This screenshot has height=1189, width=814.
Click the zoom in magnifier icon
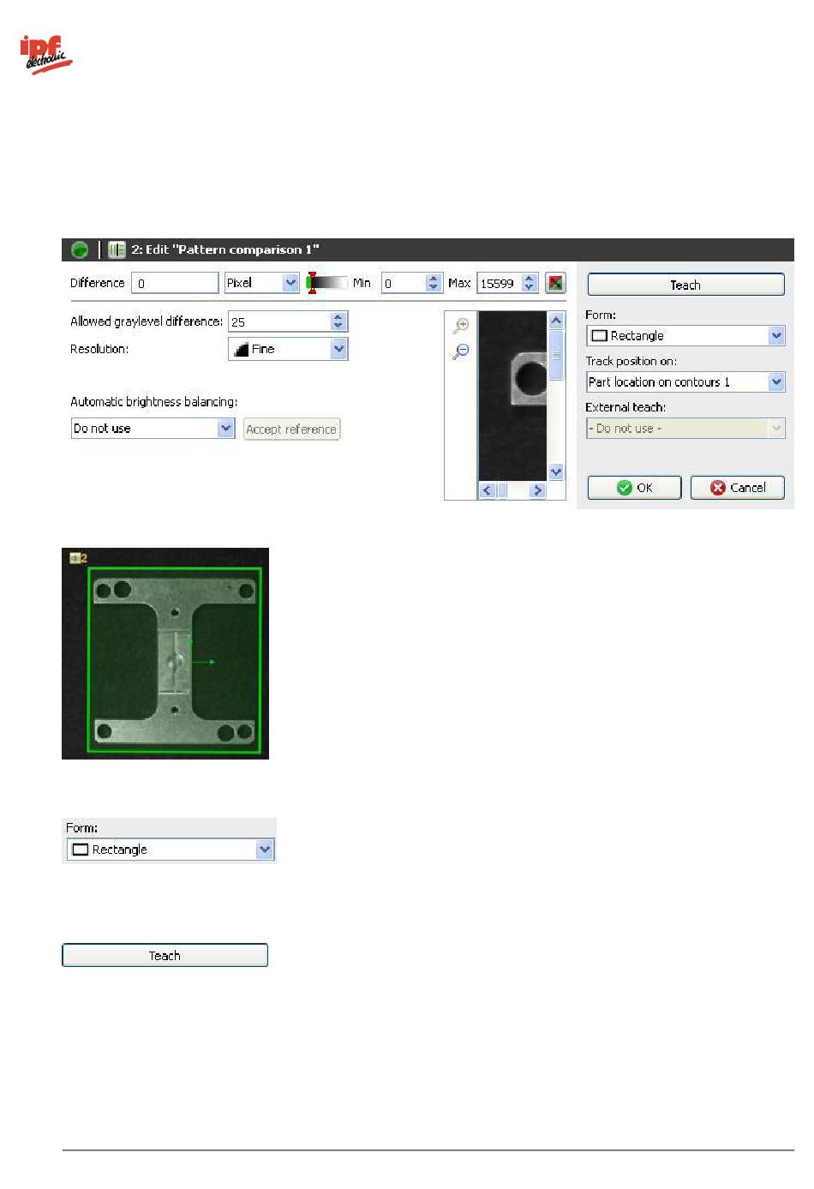(461, 325)
